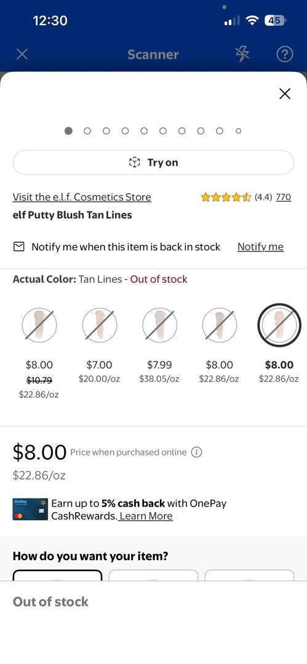View the 770 reviews link

pyautogui.click(x=283, y=197)
